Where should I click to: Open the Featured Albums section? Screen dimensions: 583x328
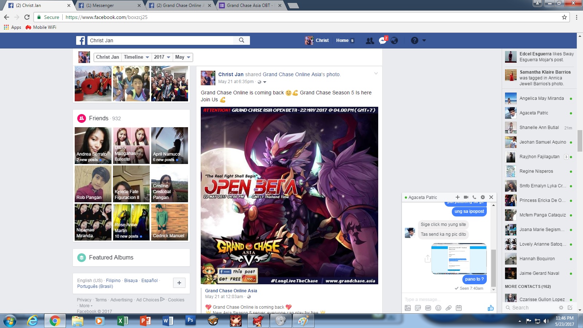(x=111, y=258)
